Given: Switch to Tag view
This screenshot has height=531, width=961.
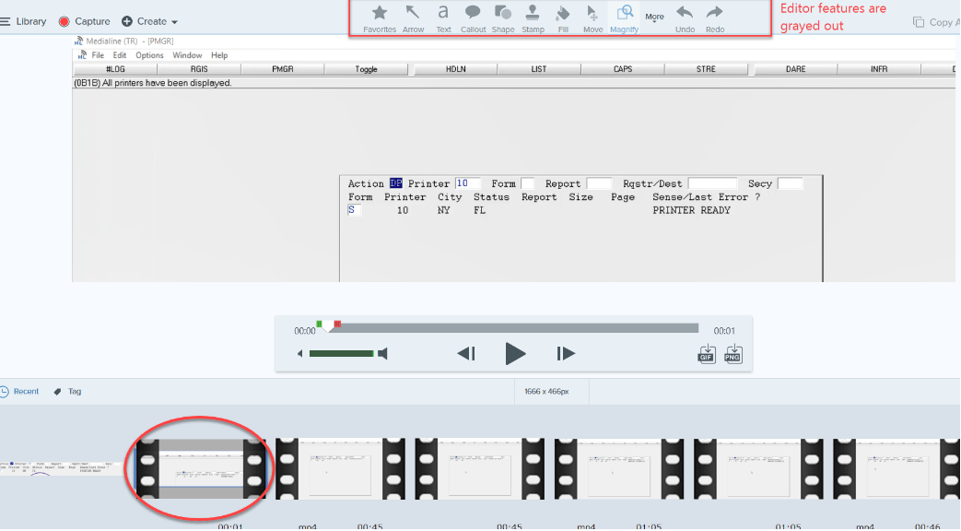Looking at the screenshot, I should click(67, 392).
